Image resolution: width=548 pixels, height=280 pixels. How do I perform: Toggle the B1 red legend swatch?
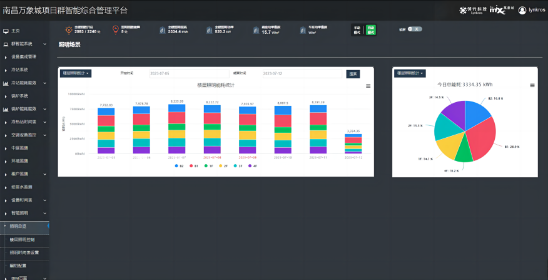pyautogui.click(x=191, y=166)
